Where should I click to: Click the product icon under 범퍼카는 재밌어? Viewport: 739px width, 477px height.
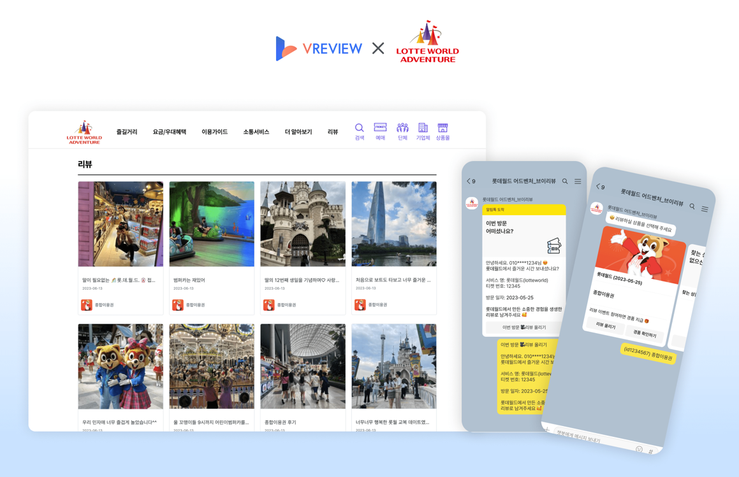[x=178, y=305]
